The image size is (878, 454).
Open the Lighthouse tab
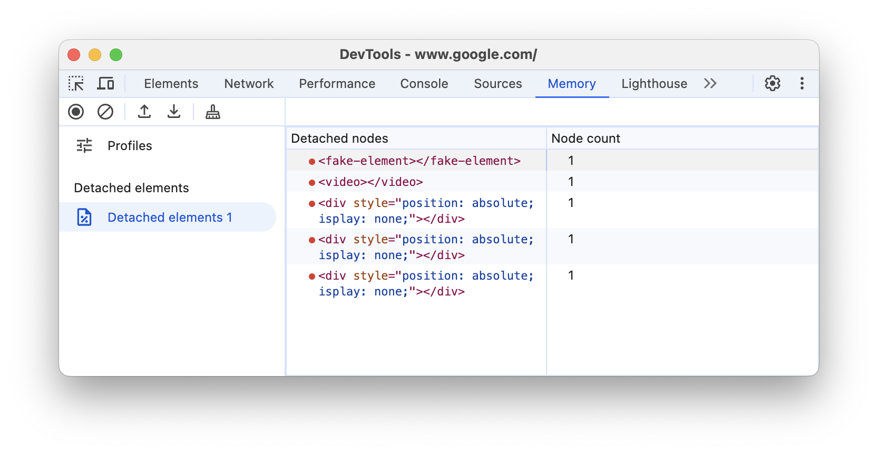pos(654,84)
